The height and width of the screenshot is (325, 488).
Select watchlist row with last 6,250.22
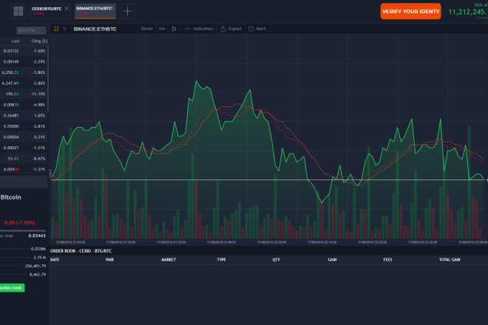(24, 72)
